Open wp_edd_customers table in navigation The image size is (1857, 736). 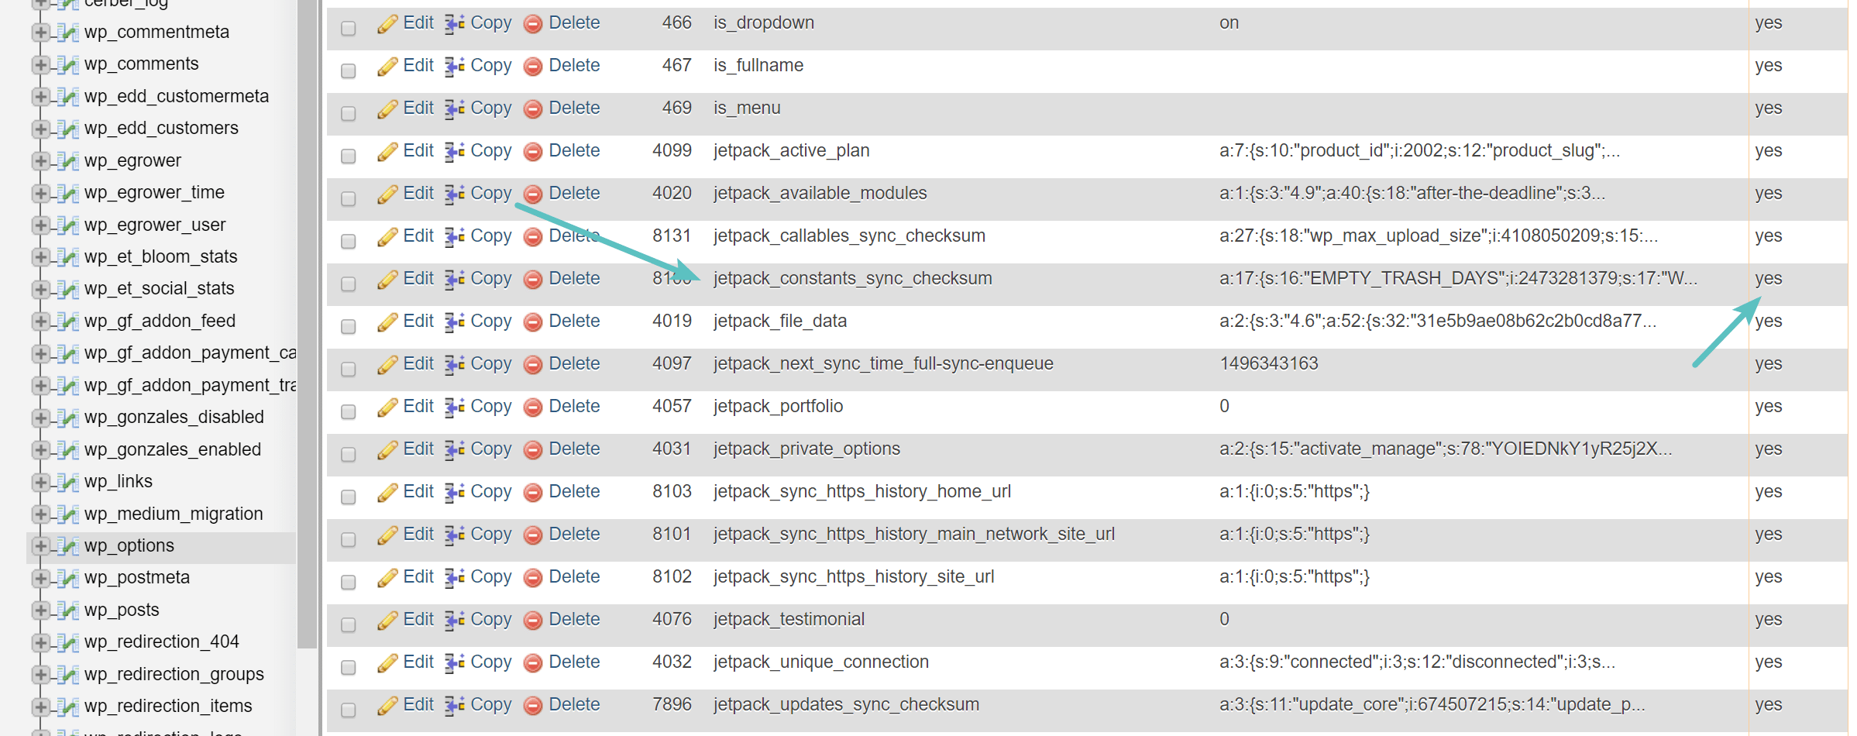(x=161, y=129)
